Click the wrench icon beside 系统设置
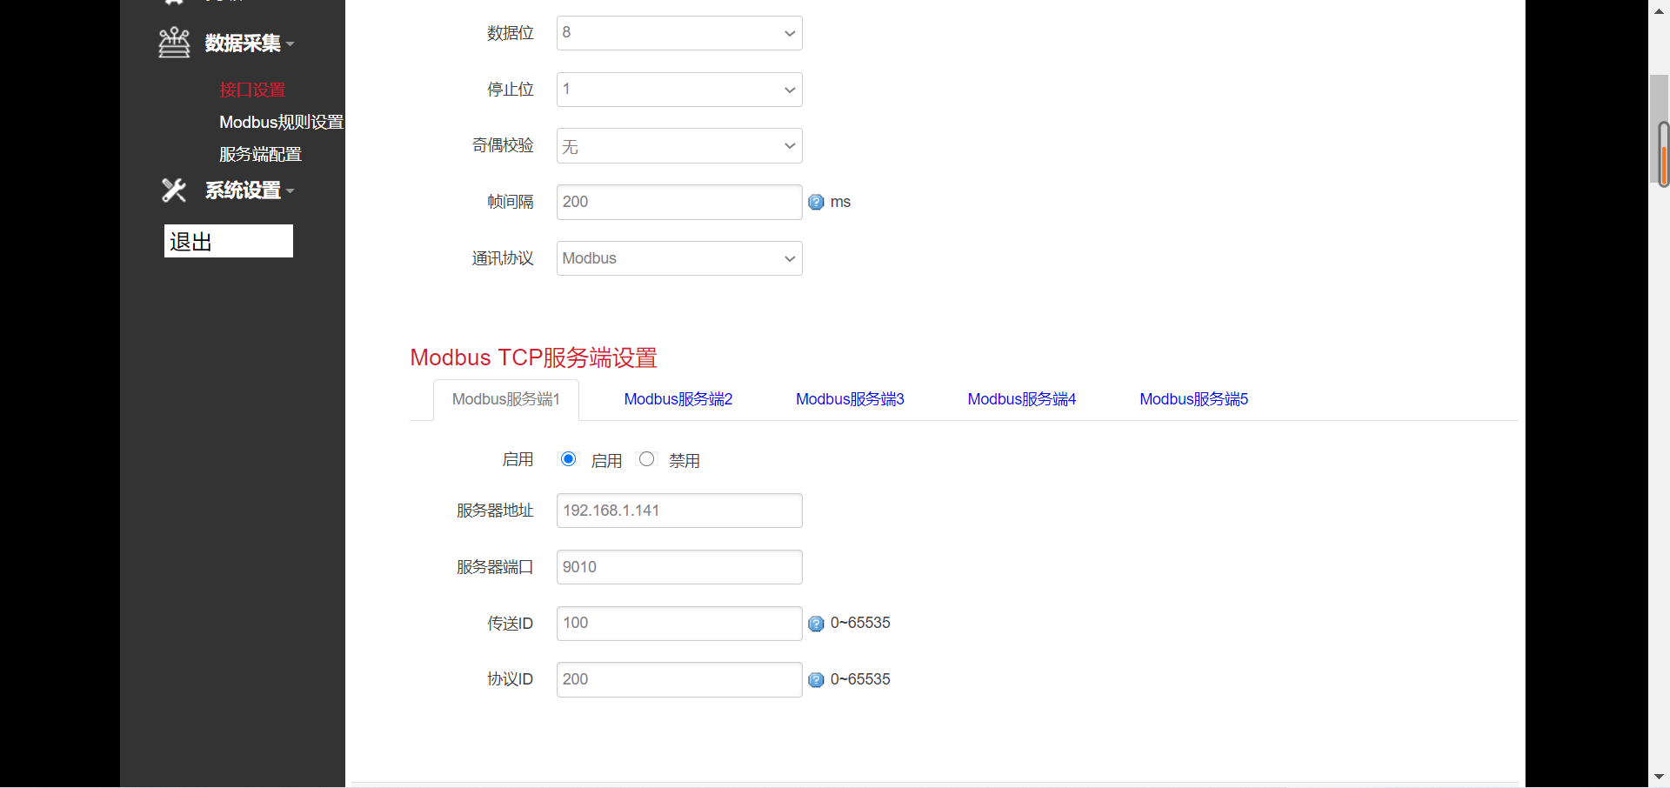This screenshot has width=1670, height=788. (x=174, y=190)
